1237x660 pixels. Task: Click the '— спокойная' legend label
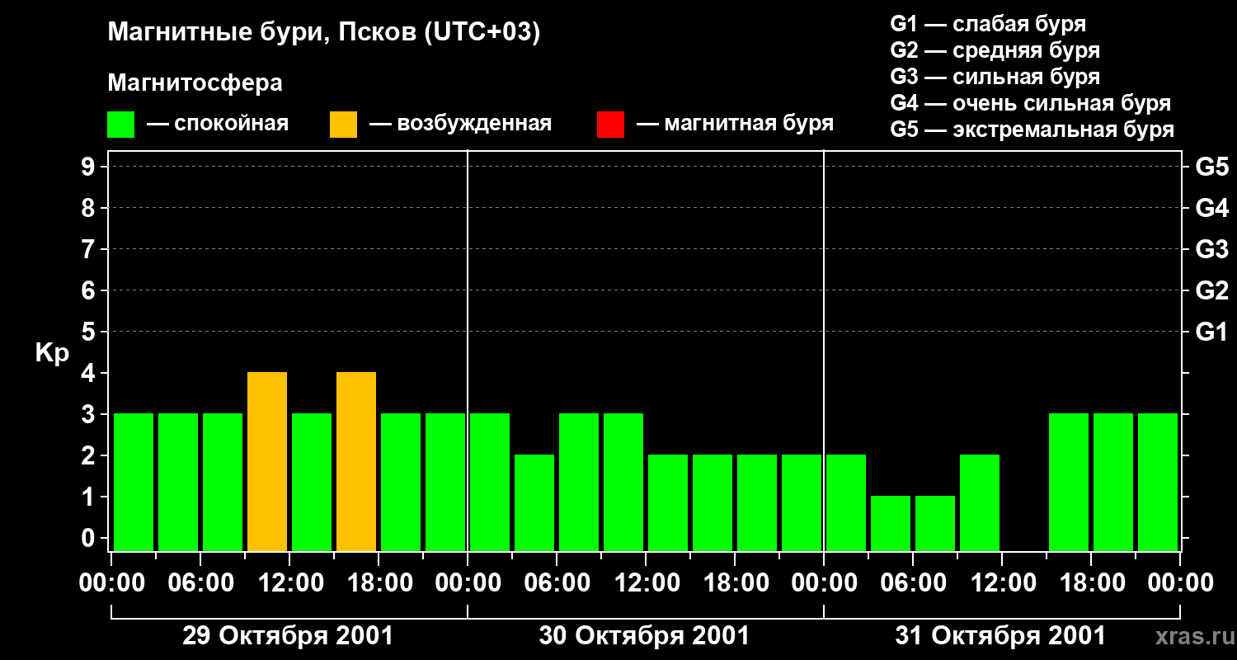[218, 124]
